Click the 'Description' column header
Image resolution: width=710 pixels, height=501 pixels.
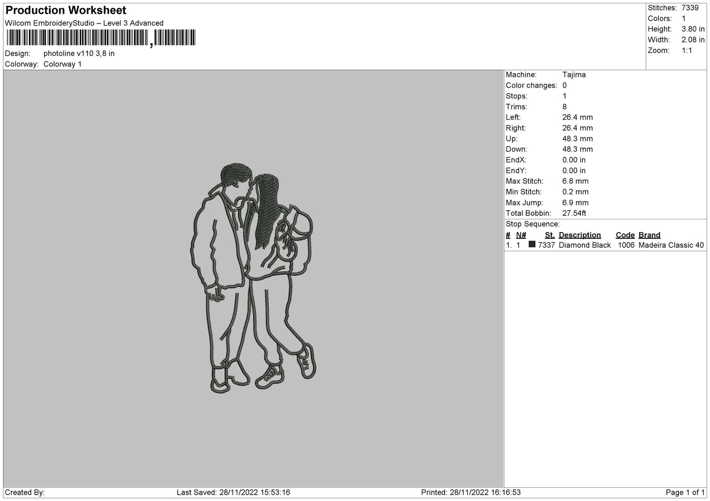(x=580, y=235)
